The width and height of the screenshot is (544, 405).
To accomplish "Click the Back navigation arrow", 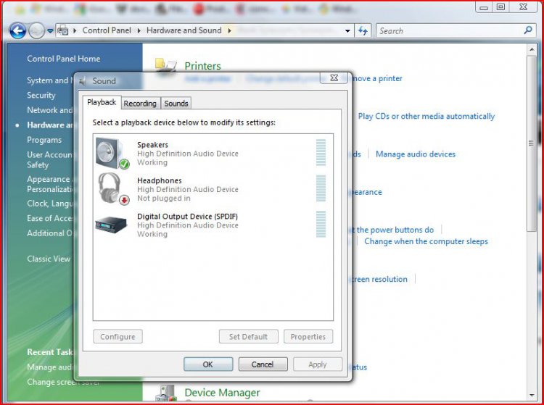I will (17, 31).
